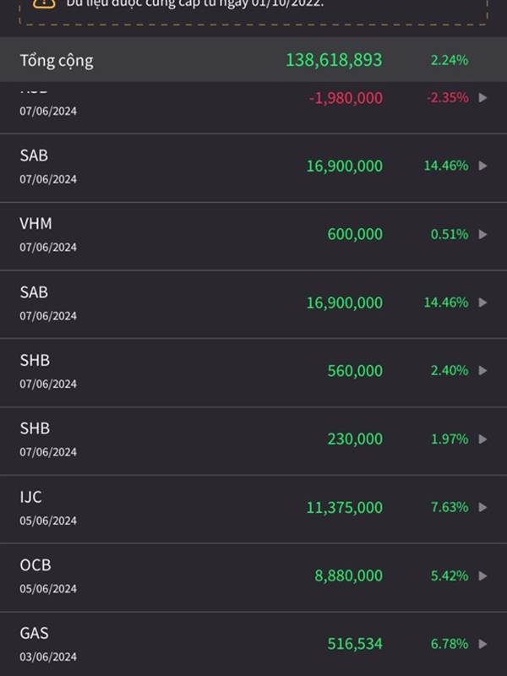Viewport: 507px width, 676px height.
Task: Open the OCB ticker label
Action: (35, 565)
